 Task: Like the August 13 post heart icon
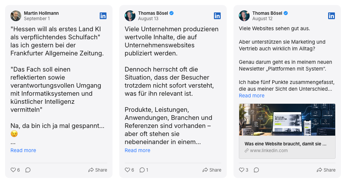(127, 170)
